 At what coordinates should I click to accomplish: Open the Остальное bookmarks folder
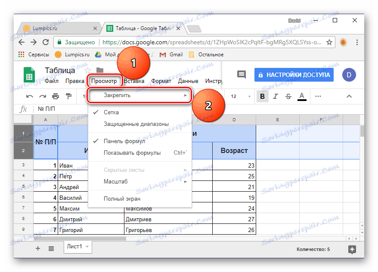pos(206,55)
